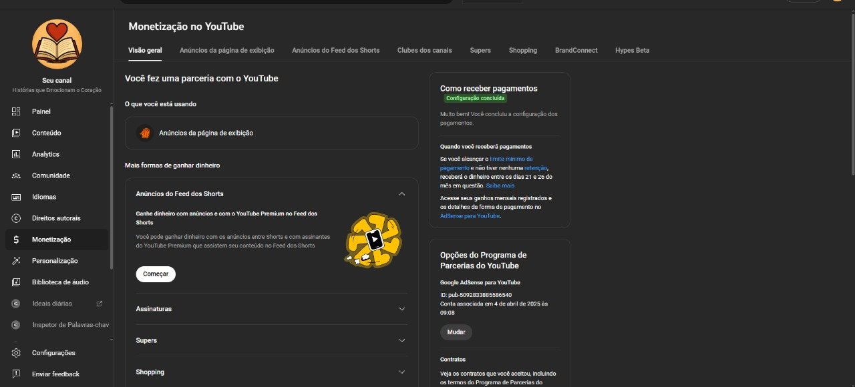The height and width of the screenshot is (387, 855).
Task: Click the Começar button
Action: [x=156, y=274]
